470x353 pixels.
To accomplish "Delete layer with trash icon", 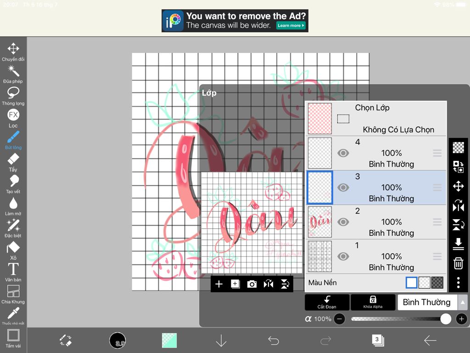I will coord(459,263).
